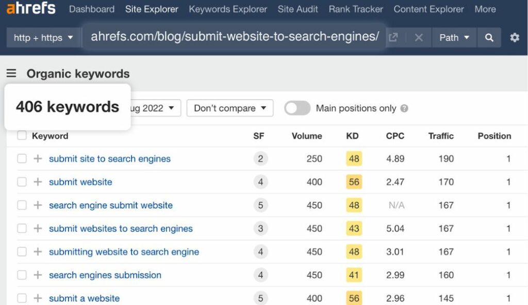Check the box for submit site to search engines
Screen dimensions: 528x305
tap(22, 158)
